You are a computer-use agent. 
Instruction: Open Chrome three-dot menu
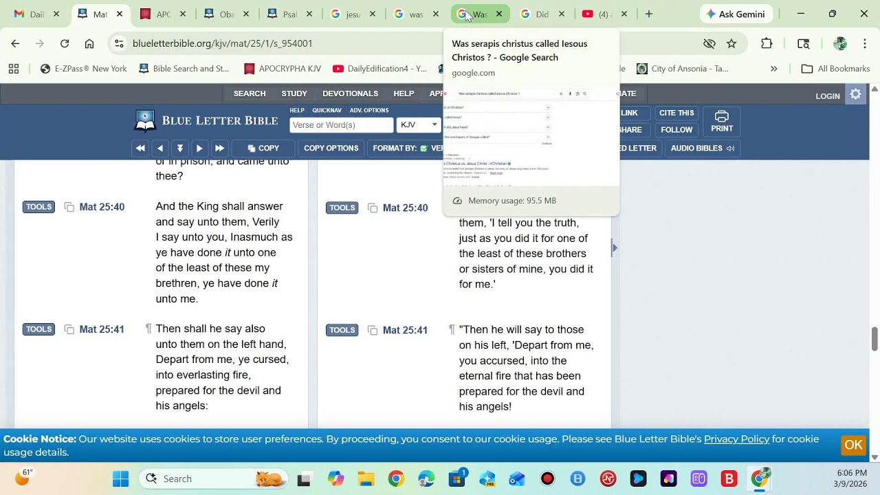coord(865,43)
